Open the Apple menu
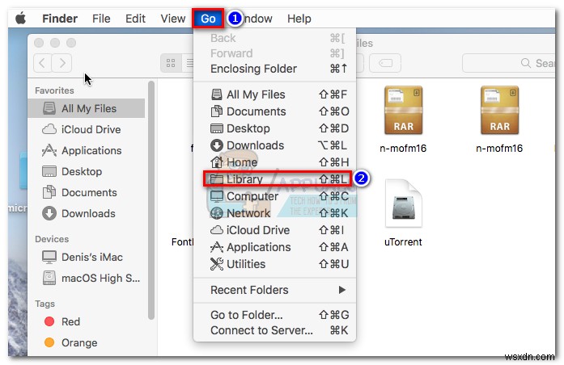564x365 pixels. coord(20,19)
